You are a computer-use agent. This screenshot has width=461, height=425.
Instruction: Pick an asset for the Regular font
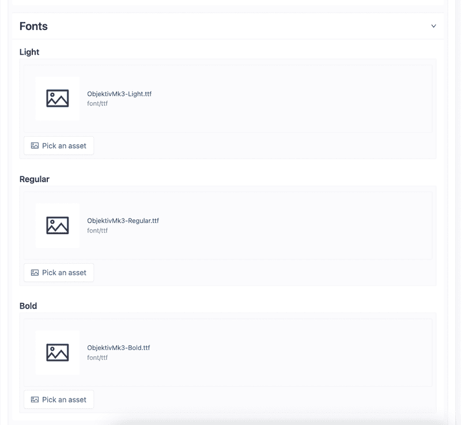coord(59,273)
